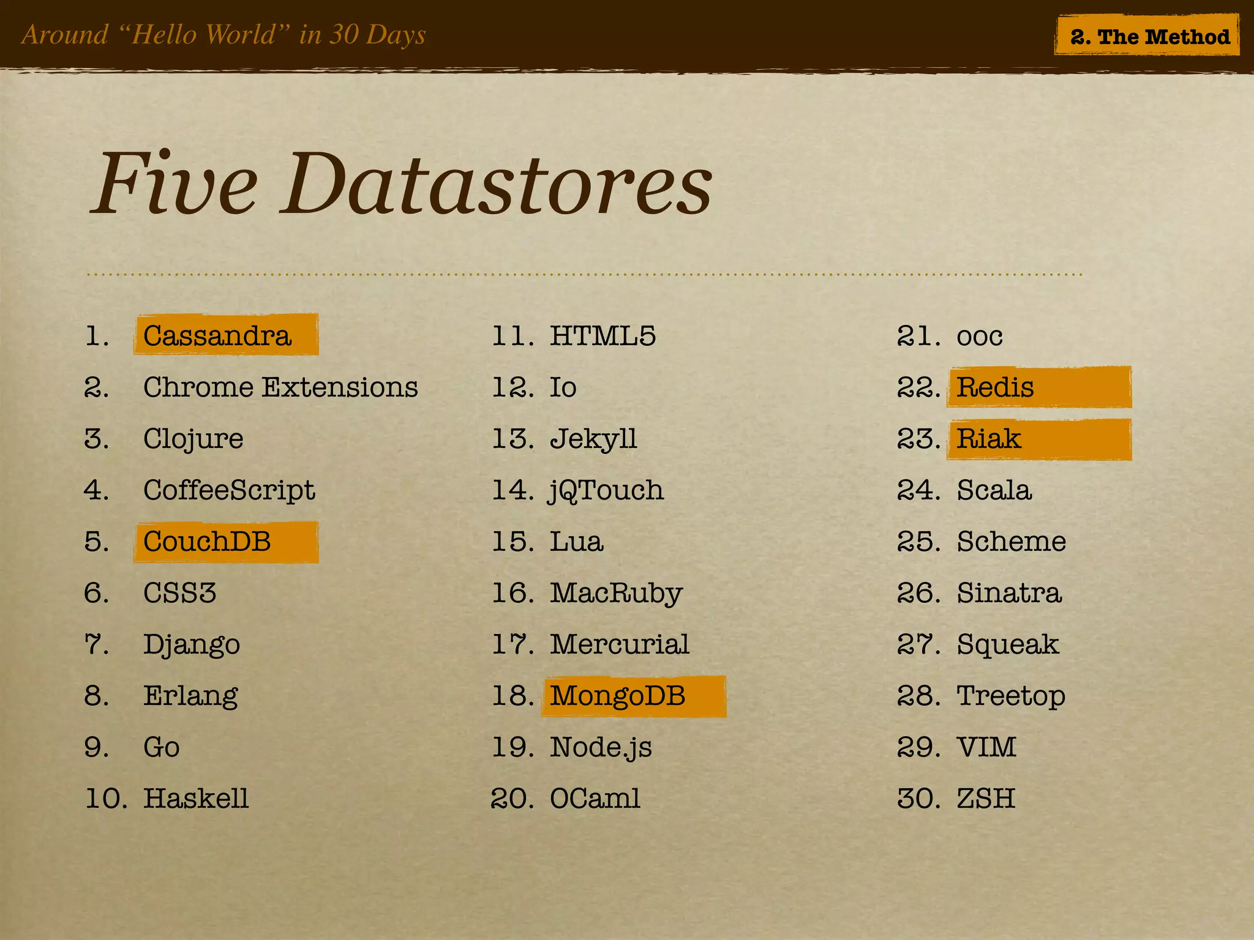Select the 'Node.js' list entry
This screenshot has width=1254, height=940.
point(601,748)
